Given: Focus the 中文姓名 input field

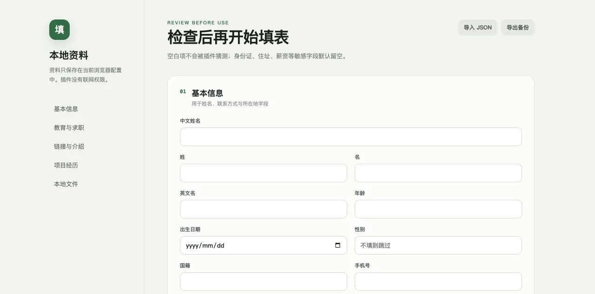Looking at the screenshot, I should click(351, 137).
